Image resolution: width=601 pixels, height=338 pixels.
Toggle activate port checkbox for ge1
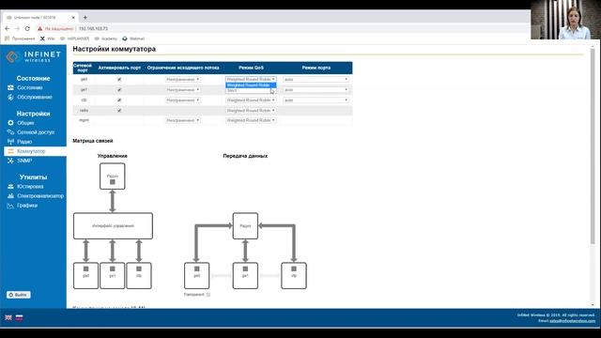119,90
